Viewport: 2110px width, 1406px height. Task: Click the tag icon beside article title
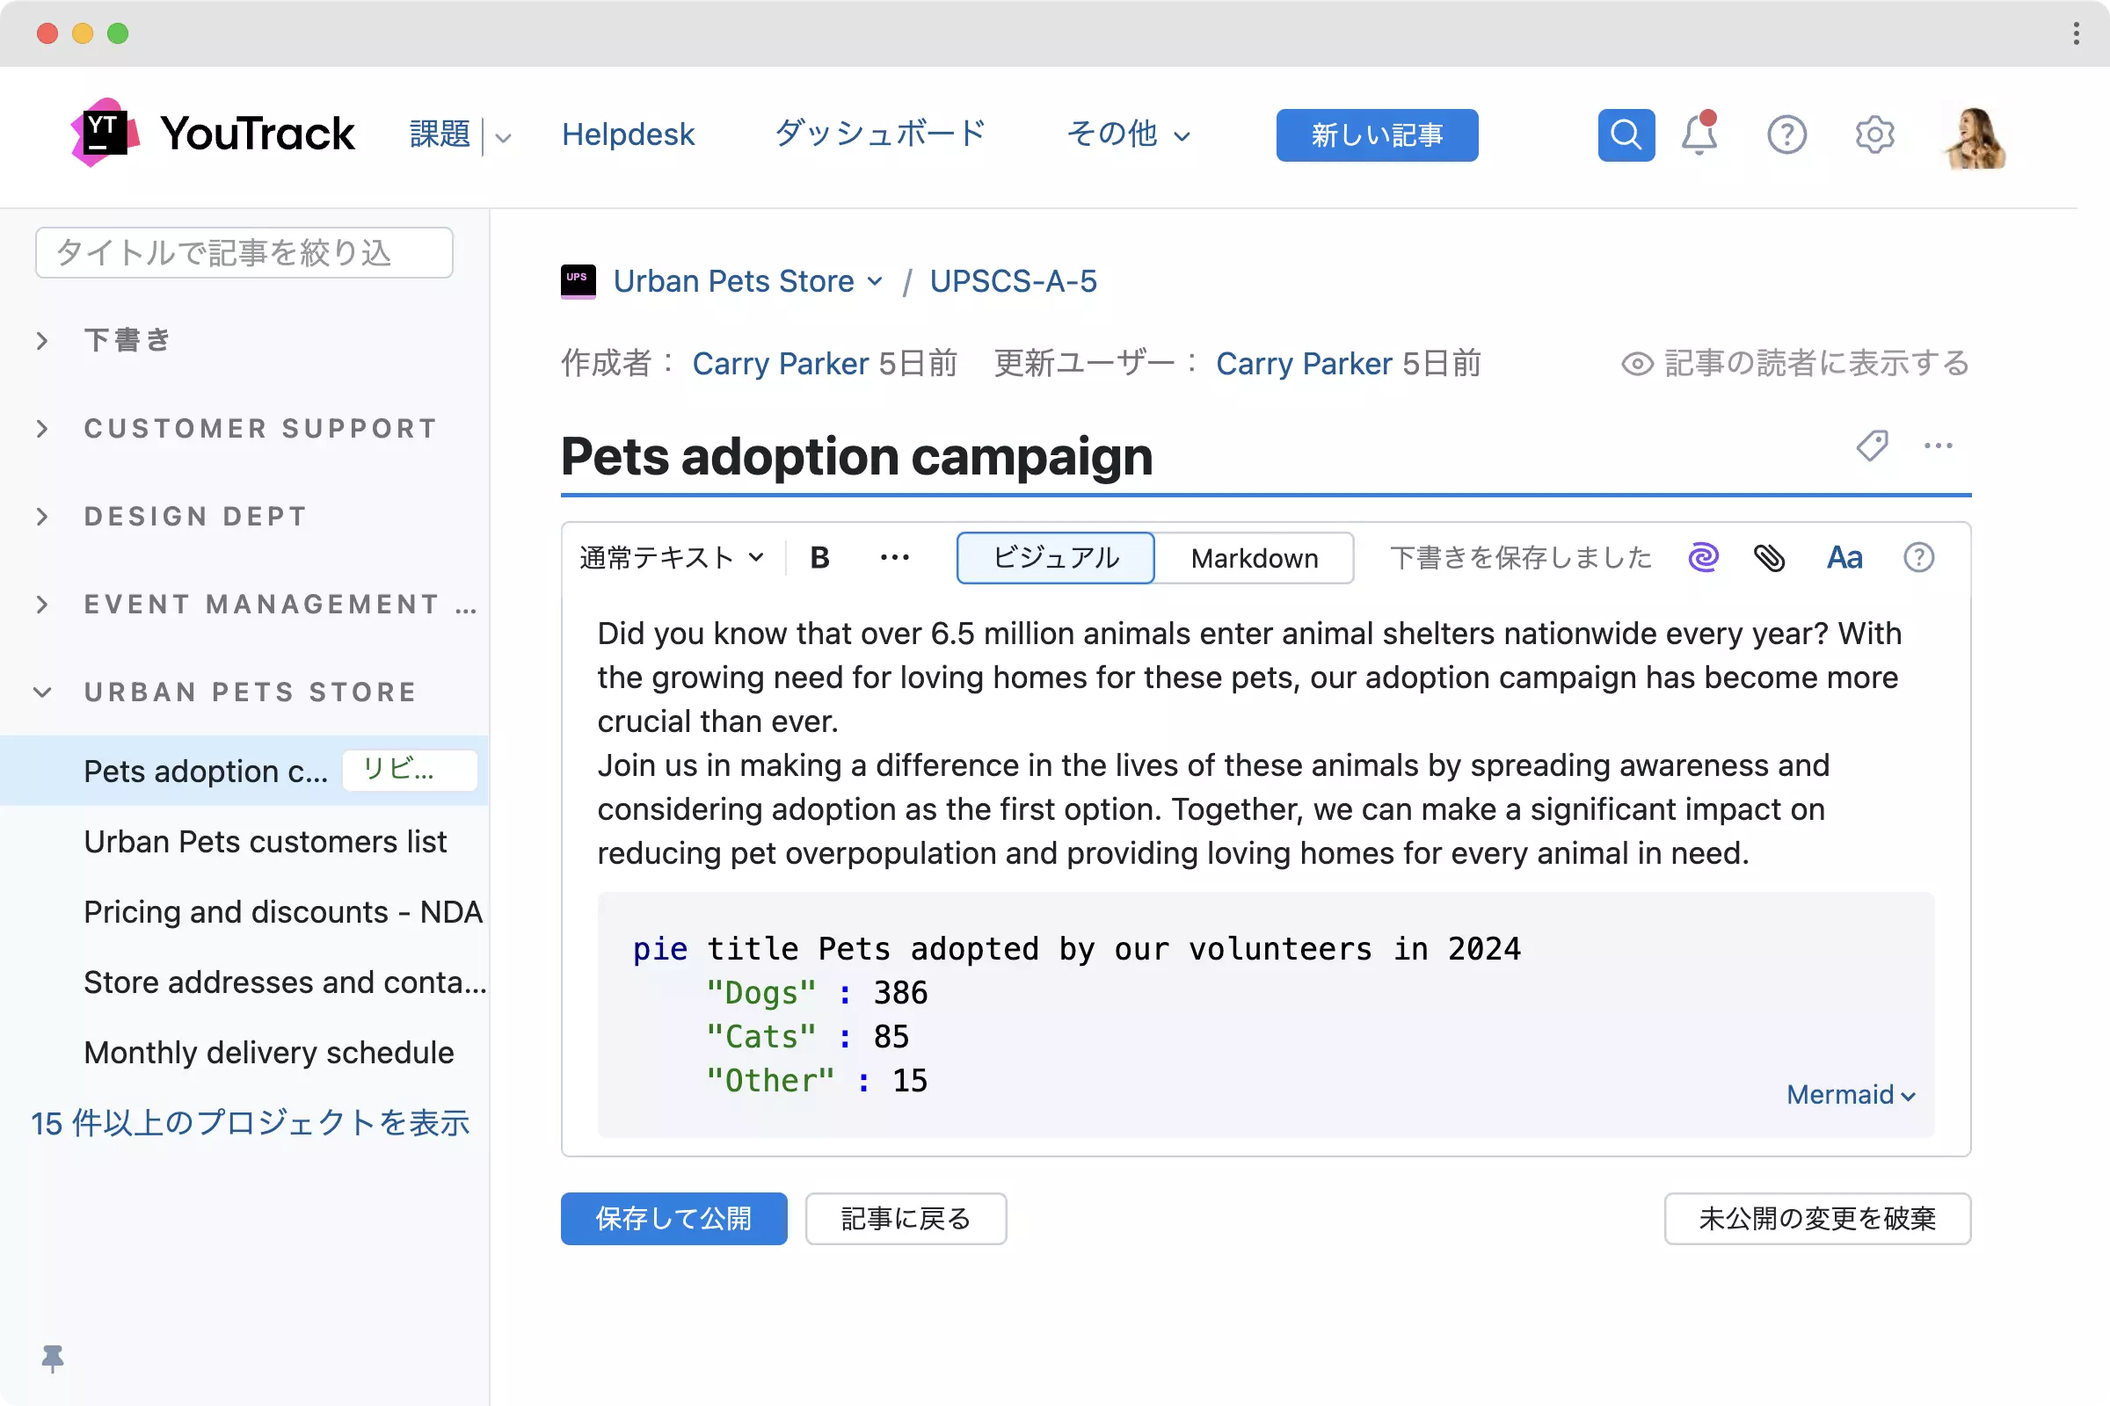click(1872, 446)
